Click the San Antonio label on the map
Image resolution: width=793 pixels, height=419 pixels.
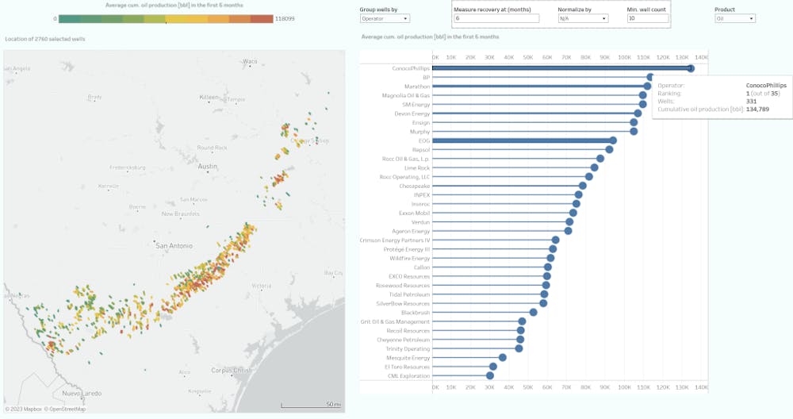click(174, 245)
